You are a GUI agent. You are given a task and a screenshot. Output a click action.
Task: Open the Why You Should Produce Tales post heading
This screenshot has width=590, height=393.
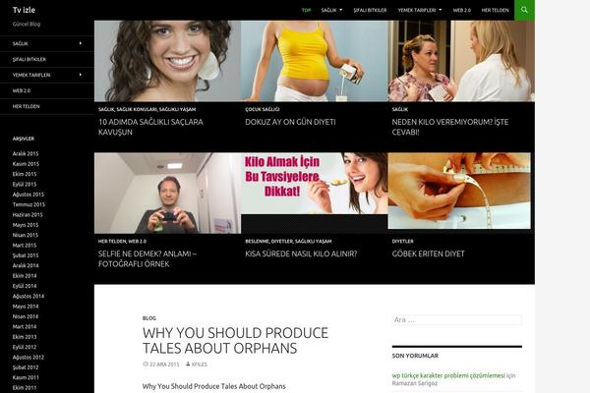(x=235, y=340)
